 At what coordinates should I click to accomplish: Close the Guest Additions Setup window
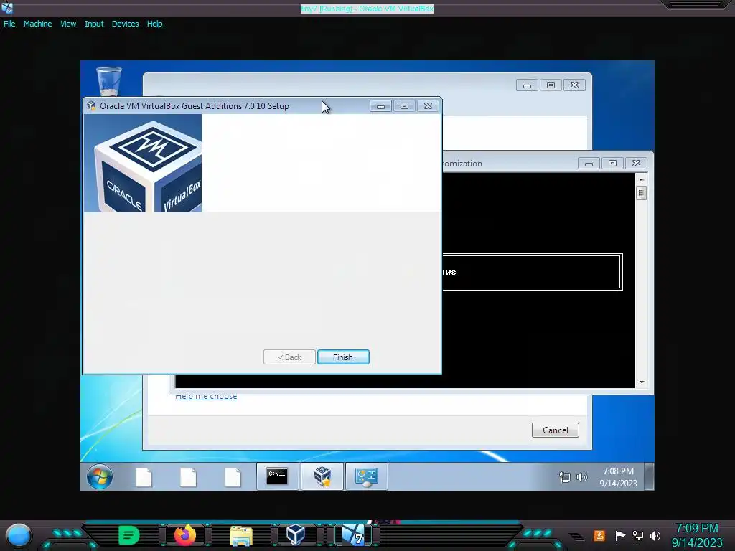coord(428,106)
